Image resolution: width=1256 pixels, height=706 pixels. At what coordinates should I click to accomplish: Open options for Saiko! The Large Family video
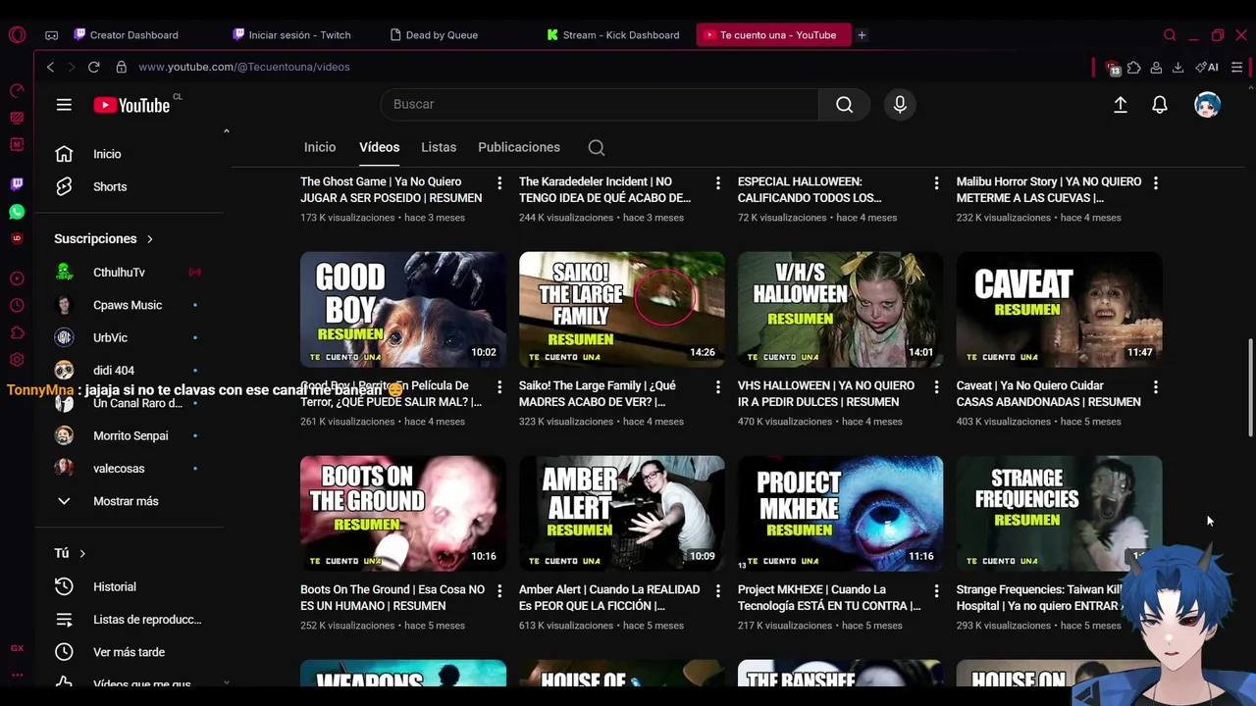coord(718,387)
